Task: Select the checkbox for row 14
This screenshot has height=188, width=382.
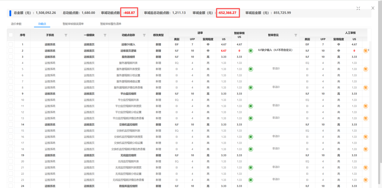Action: coord(11,124)
